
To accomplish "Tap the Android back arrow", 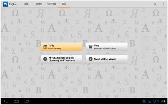I will point(6,101).
